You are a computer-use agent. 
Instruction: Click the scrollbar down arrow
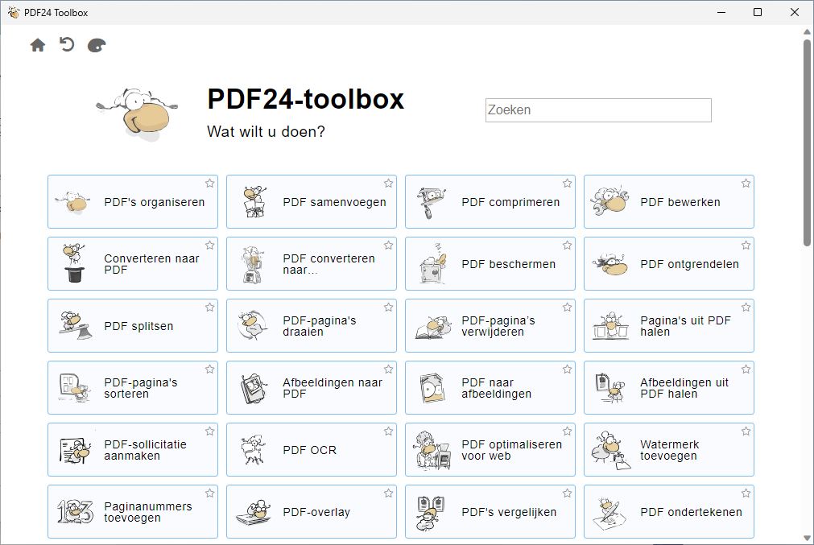pos(807,539)
